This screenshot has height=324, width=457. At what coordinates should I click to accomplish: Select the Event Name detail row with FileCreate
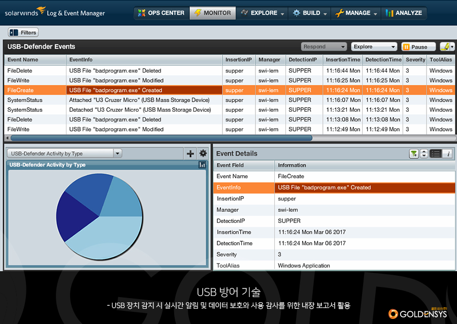[x=334, y=176]
